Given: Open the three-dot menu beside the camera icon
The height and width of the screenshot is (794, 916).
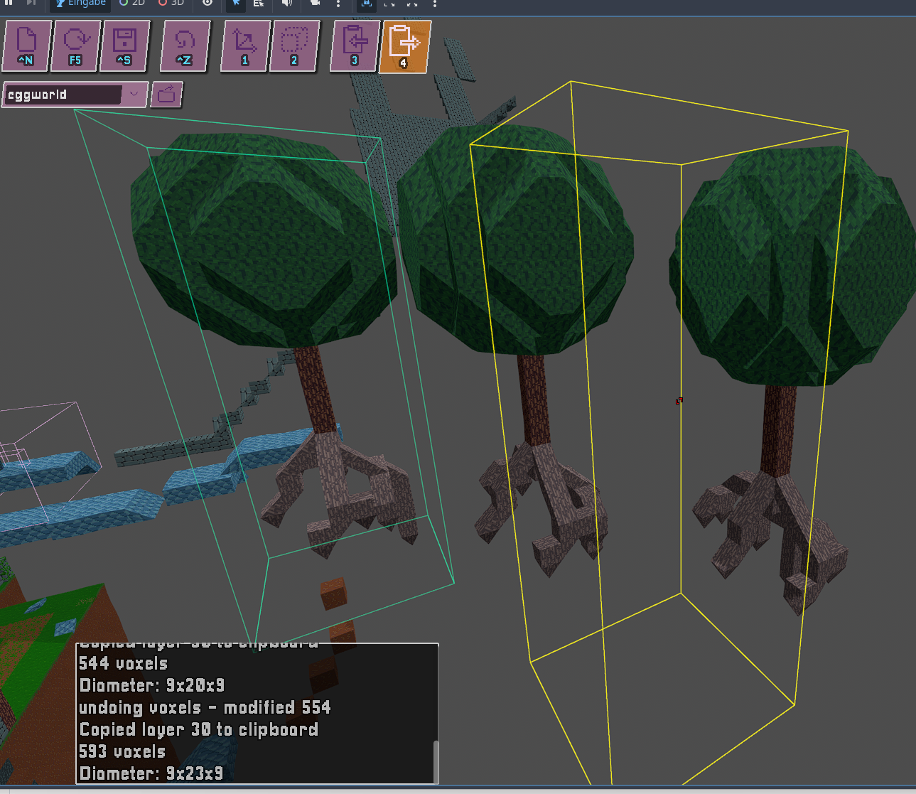Looking at the screenshot, I should [x=338, y=4].
